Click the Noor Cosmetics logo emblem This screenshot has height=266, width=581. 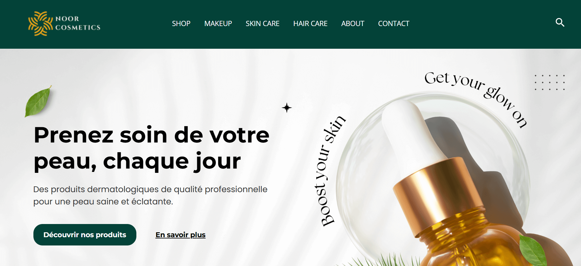coord(40,24)
